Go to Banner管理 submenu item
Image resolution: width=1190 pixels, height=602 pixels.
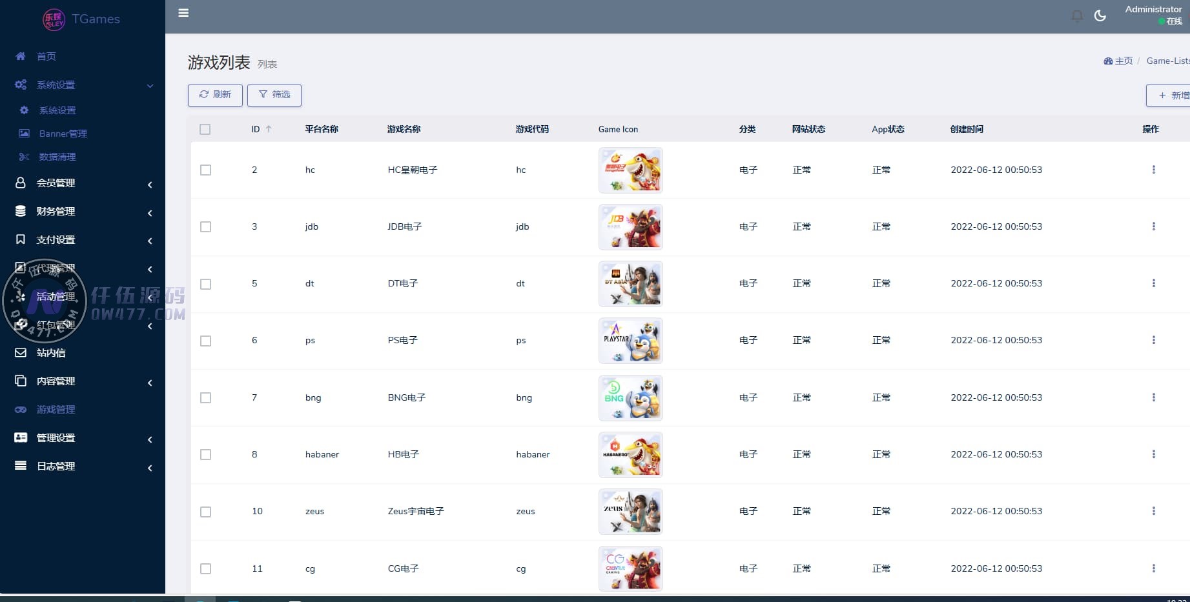[63, 134]
